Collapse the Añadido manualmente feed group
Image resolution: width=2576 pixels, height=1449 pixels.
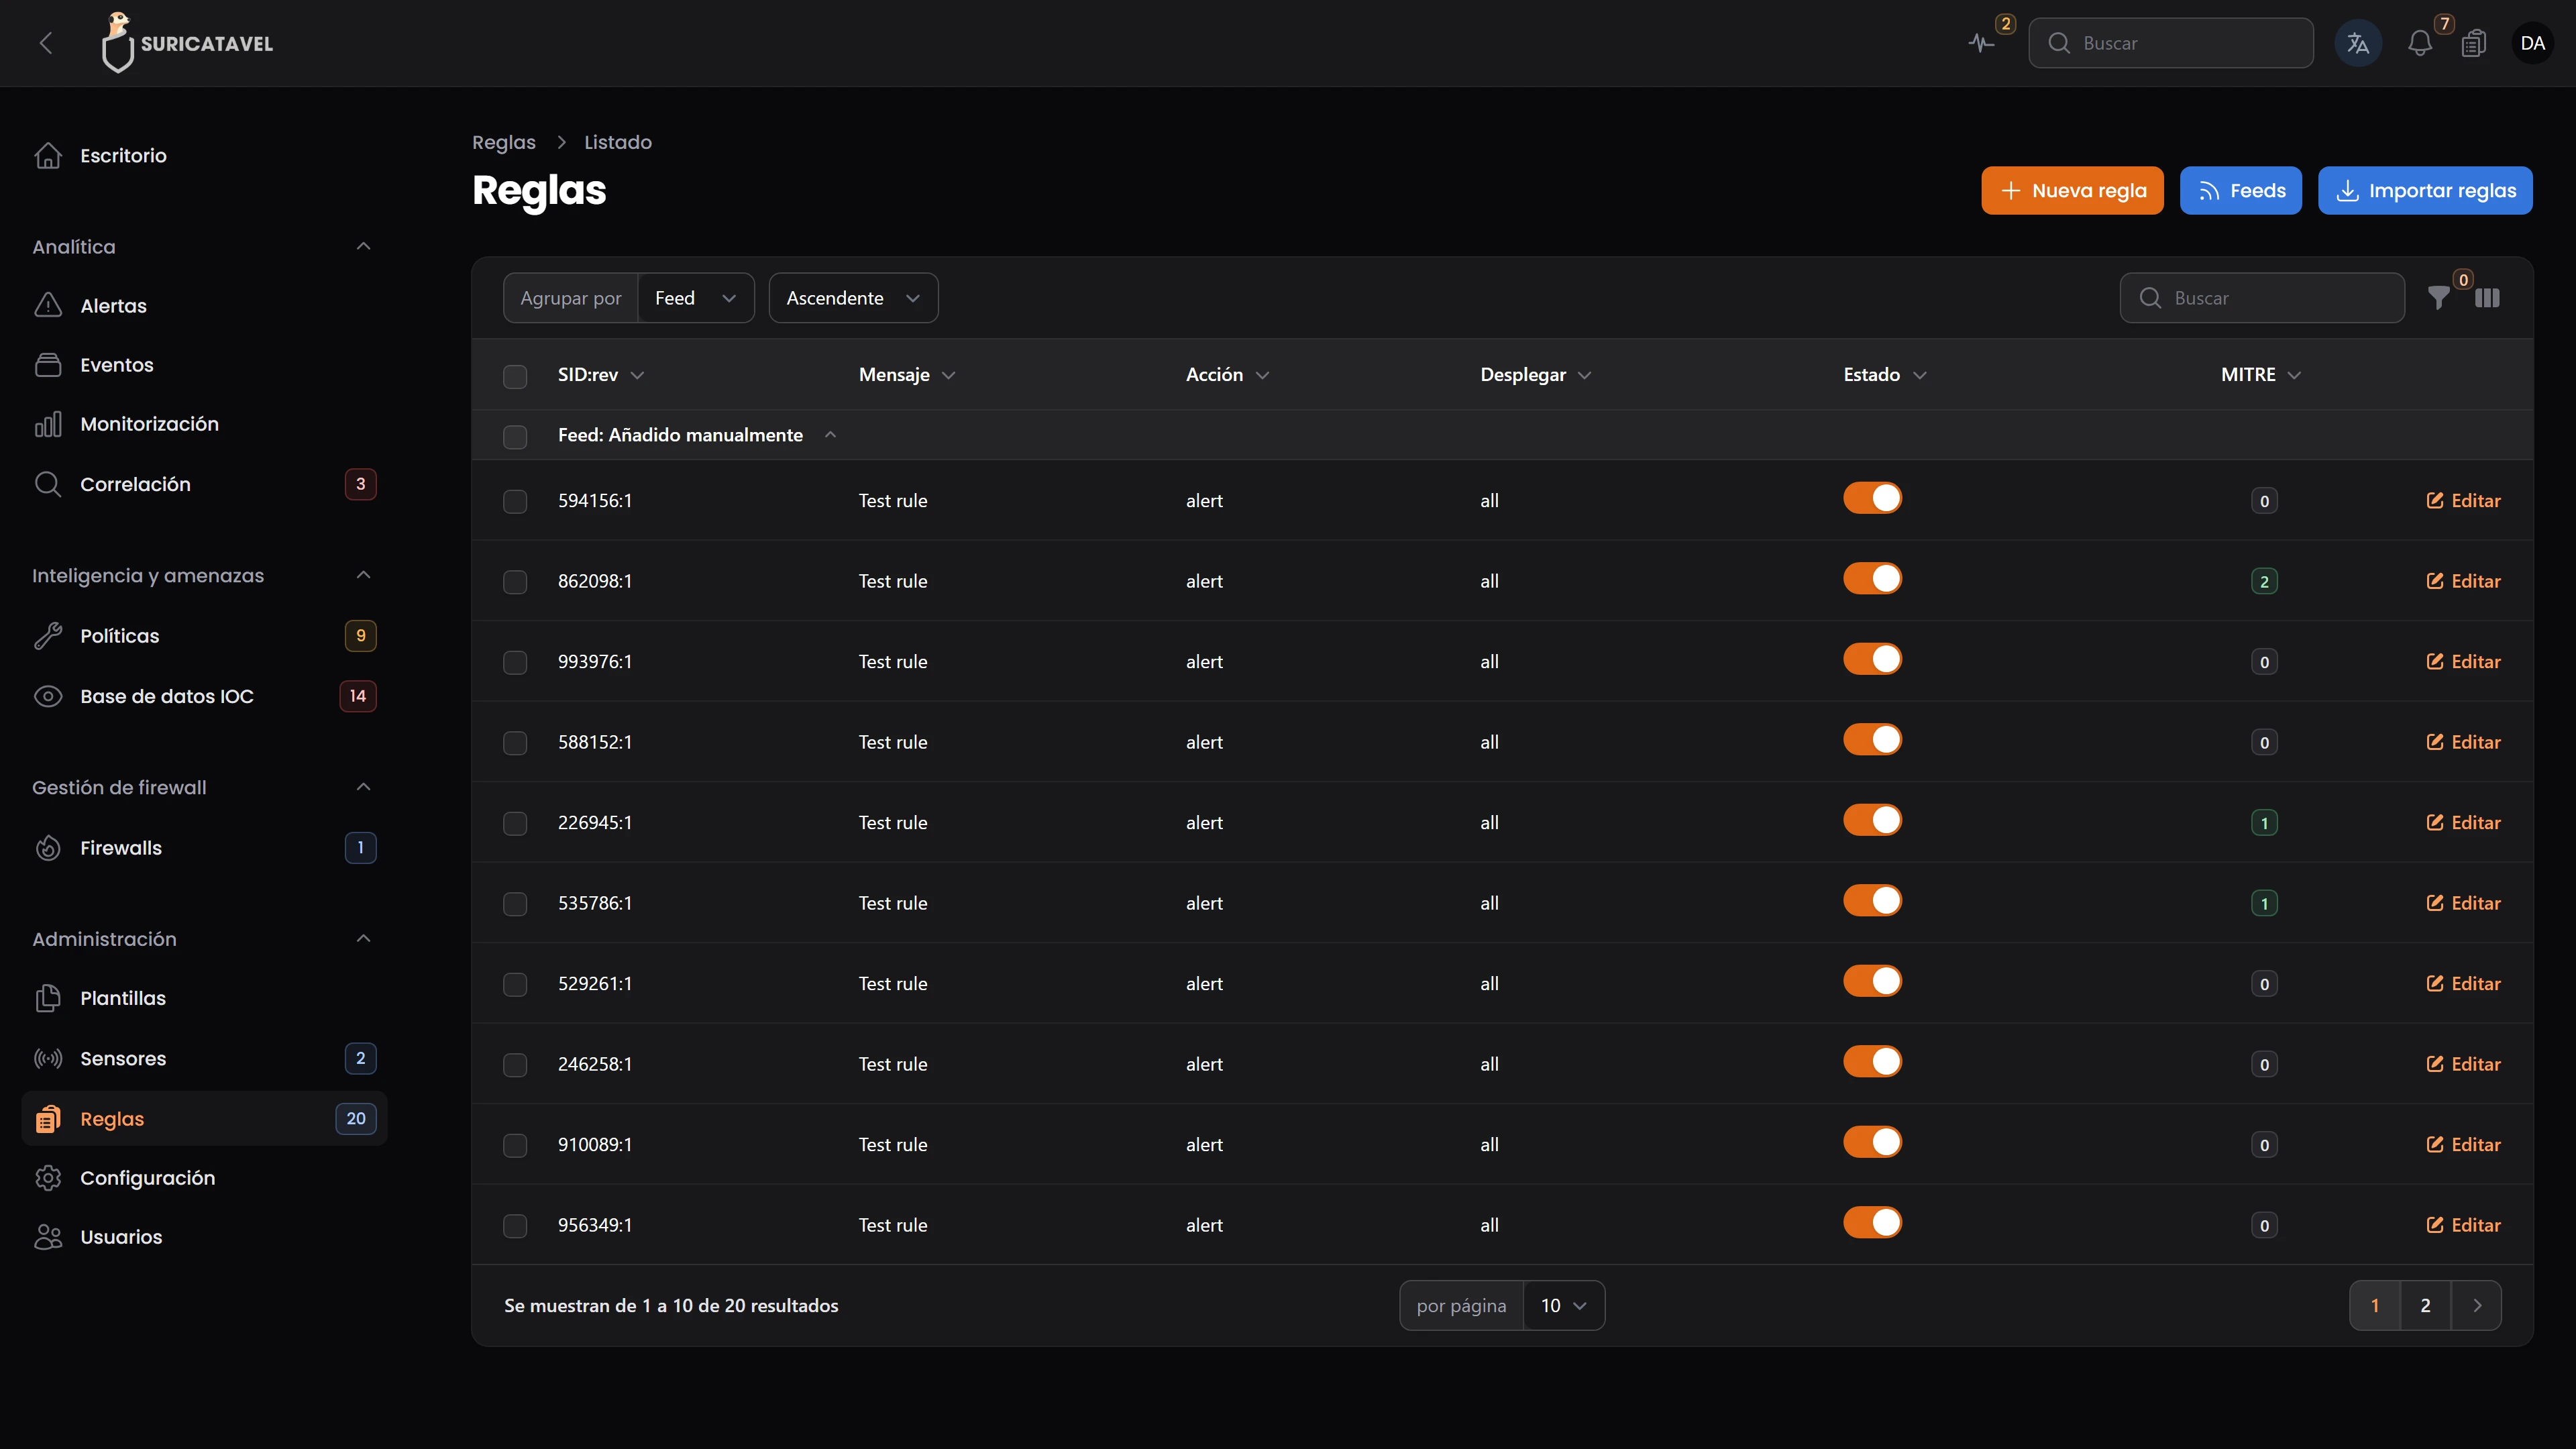830,435
